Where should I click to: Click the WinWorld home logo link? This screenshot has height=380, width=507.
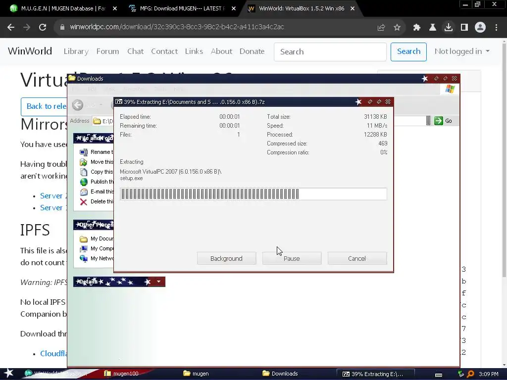(30, 51)
